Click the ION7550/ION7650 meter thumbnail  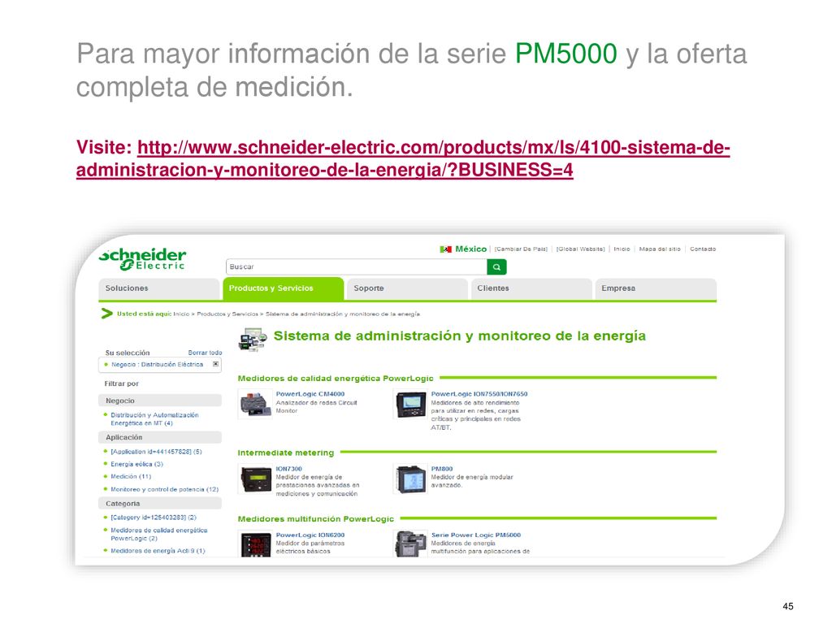(x=410, y=405)
